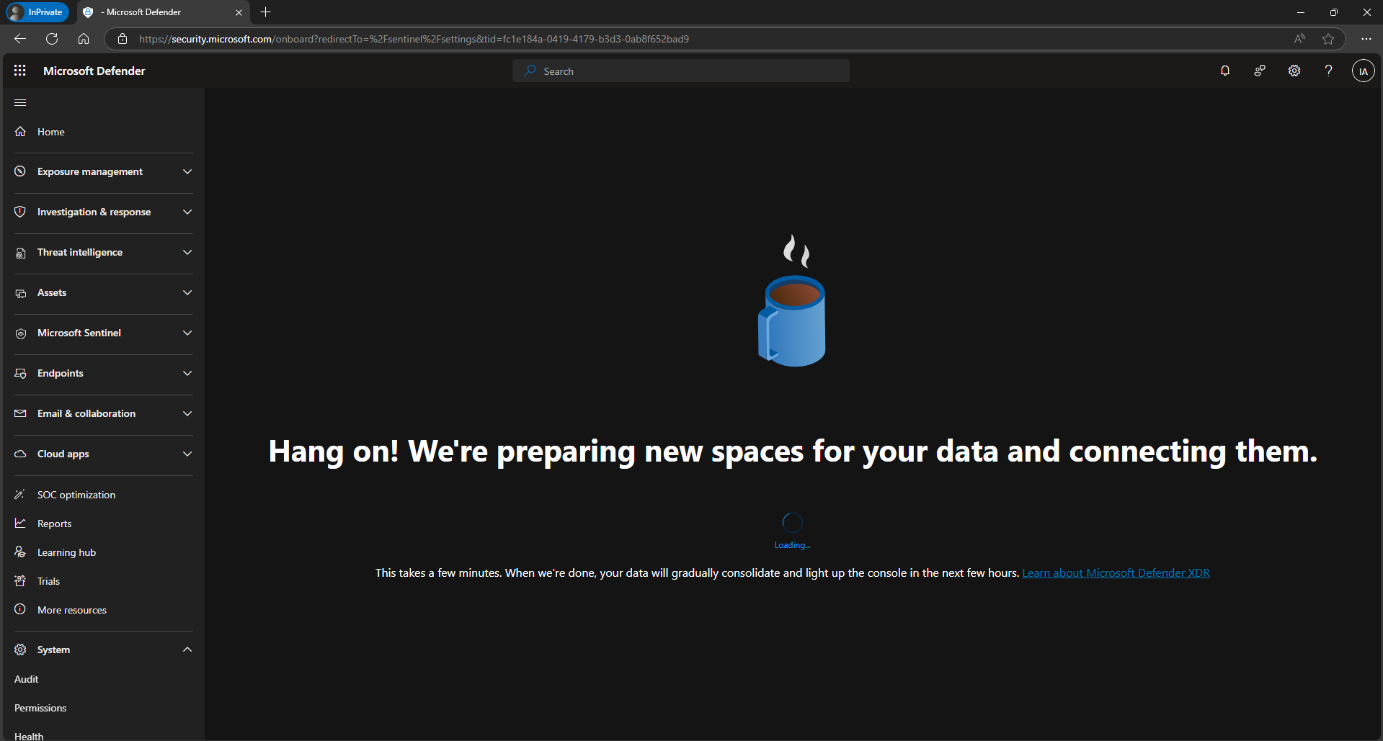Click the SOC optimization wand icon
This screenshot has width=1383, height=741.
pos(20,495)
